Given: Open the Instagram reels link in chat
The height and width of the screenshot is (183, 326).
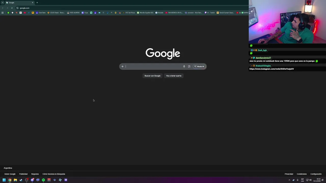Looking at the screenshot, I should click(271, 69).
